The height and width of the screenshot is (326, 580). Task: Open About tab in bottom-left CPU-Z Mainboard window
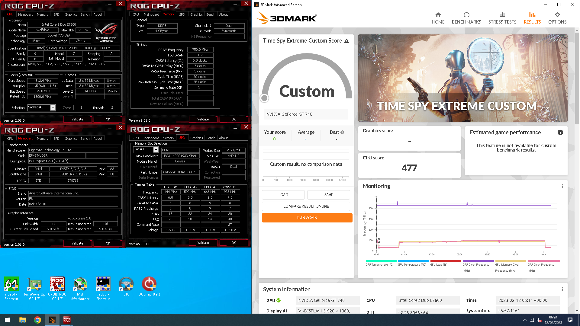click(98, 139)
